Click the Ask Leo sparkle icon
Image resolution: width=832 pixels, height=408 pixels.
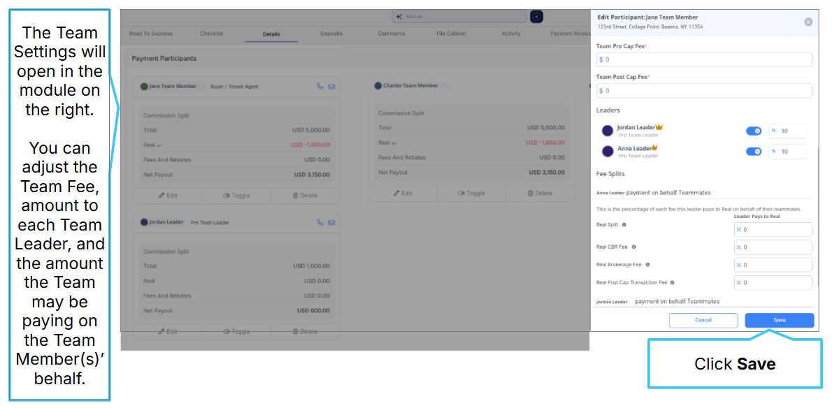[x=399, y=17]
